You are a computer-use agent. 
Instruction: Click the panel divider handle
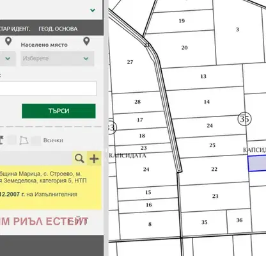pyautogui.click(x=106, y=150)
